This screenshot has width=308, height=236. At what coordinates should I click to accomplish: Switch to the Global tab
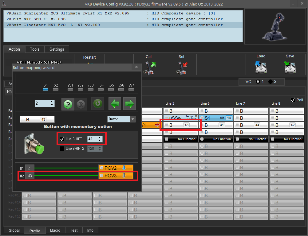[14, 230]
